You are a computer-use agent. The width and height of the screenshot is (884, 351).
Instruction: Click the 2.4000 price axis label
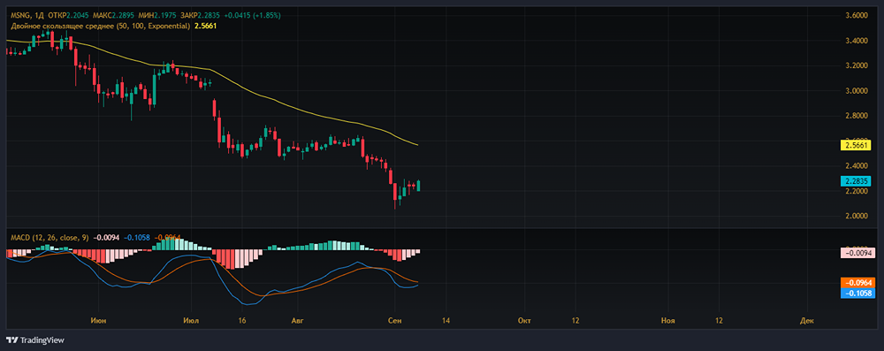pos(857,166)
